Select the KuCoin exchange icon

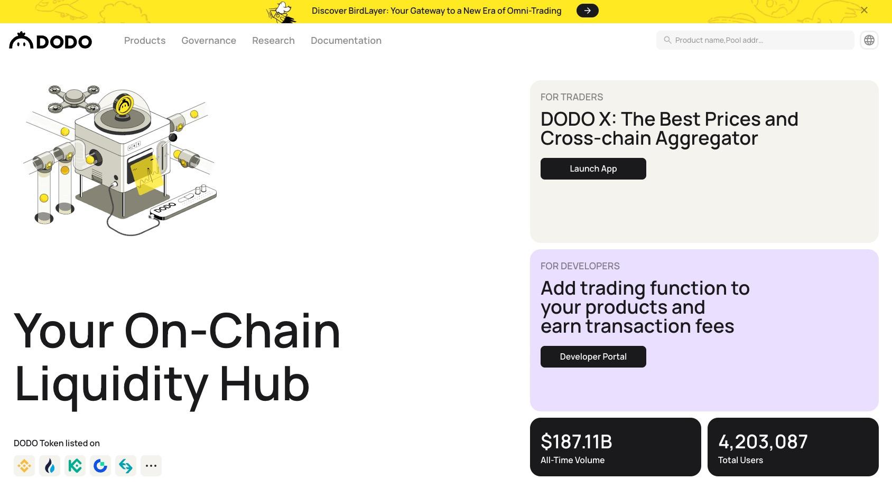click(x=75, y=466)
